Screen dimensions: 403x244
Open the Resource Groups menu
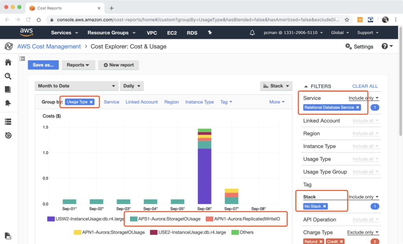tap(111, 33)
